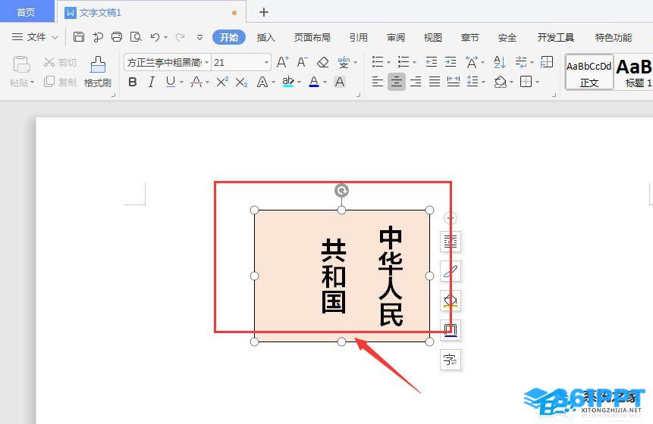Click the shape fill bucket icon
Screen dimensions: 653x424
coord(451,301)
